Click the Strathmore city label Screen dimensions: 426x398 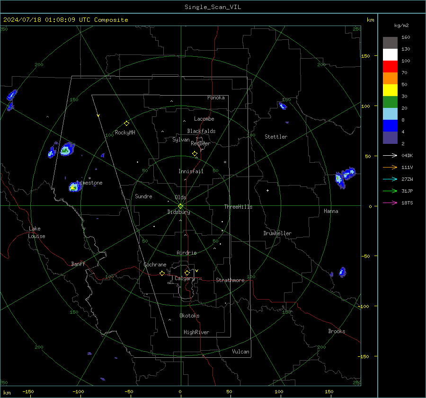(230, 280)
